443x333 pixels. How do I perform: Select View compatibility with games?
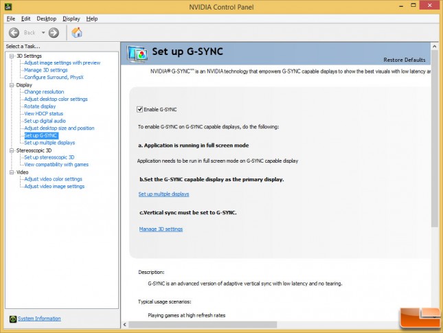56,164
